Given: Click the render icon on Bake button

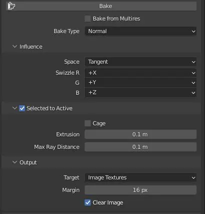Looking at the screenshot, I should pos(12,6).
